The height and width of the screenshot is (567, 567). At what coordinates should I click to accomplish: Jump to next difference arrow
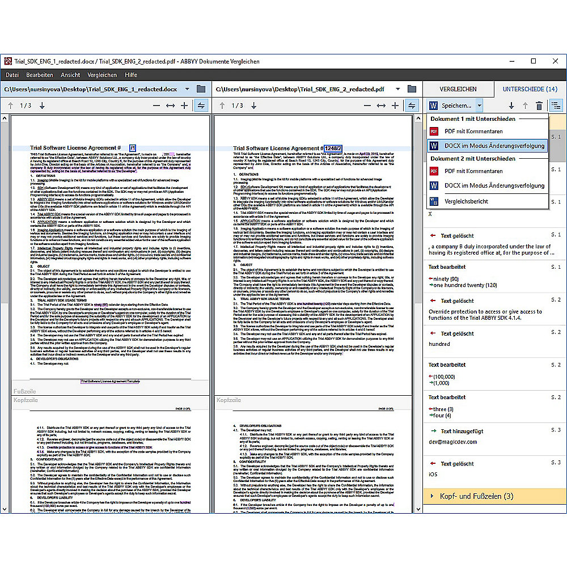point(511,105)
